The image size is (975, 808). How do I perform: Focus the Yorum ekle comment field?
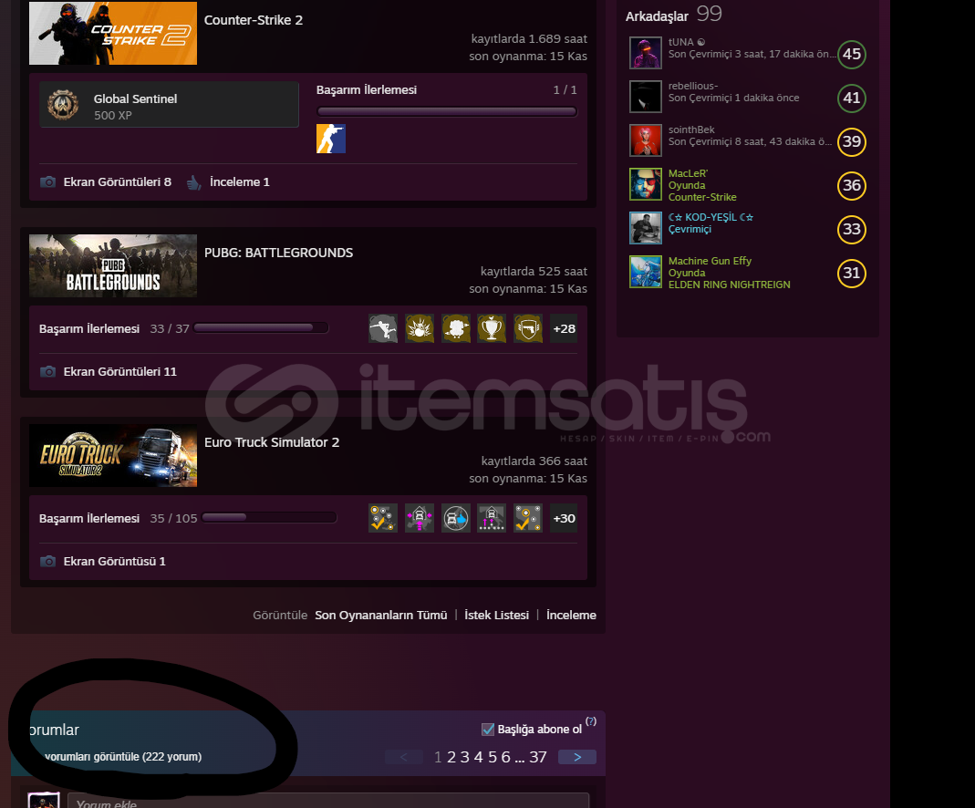(328, 801)
